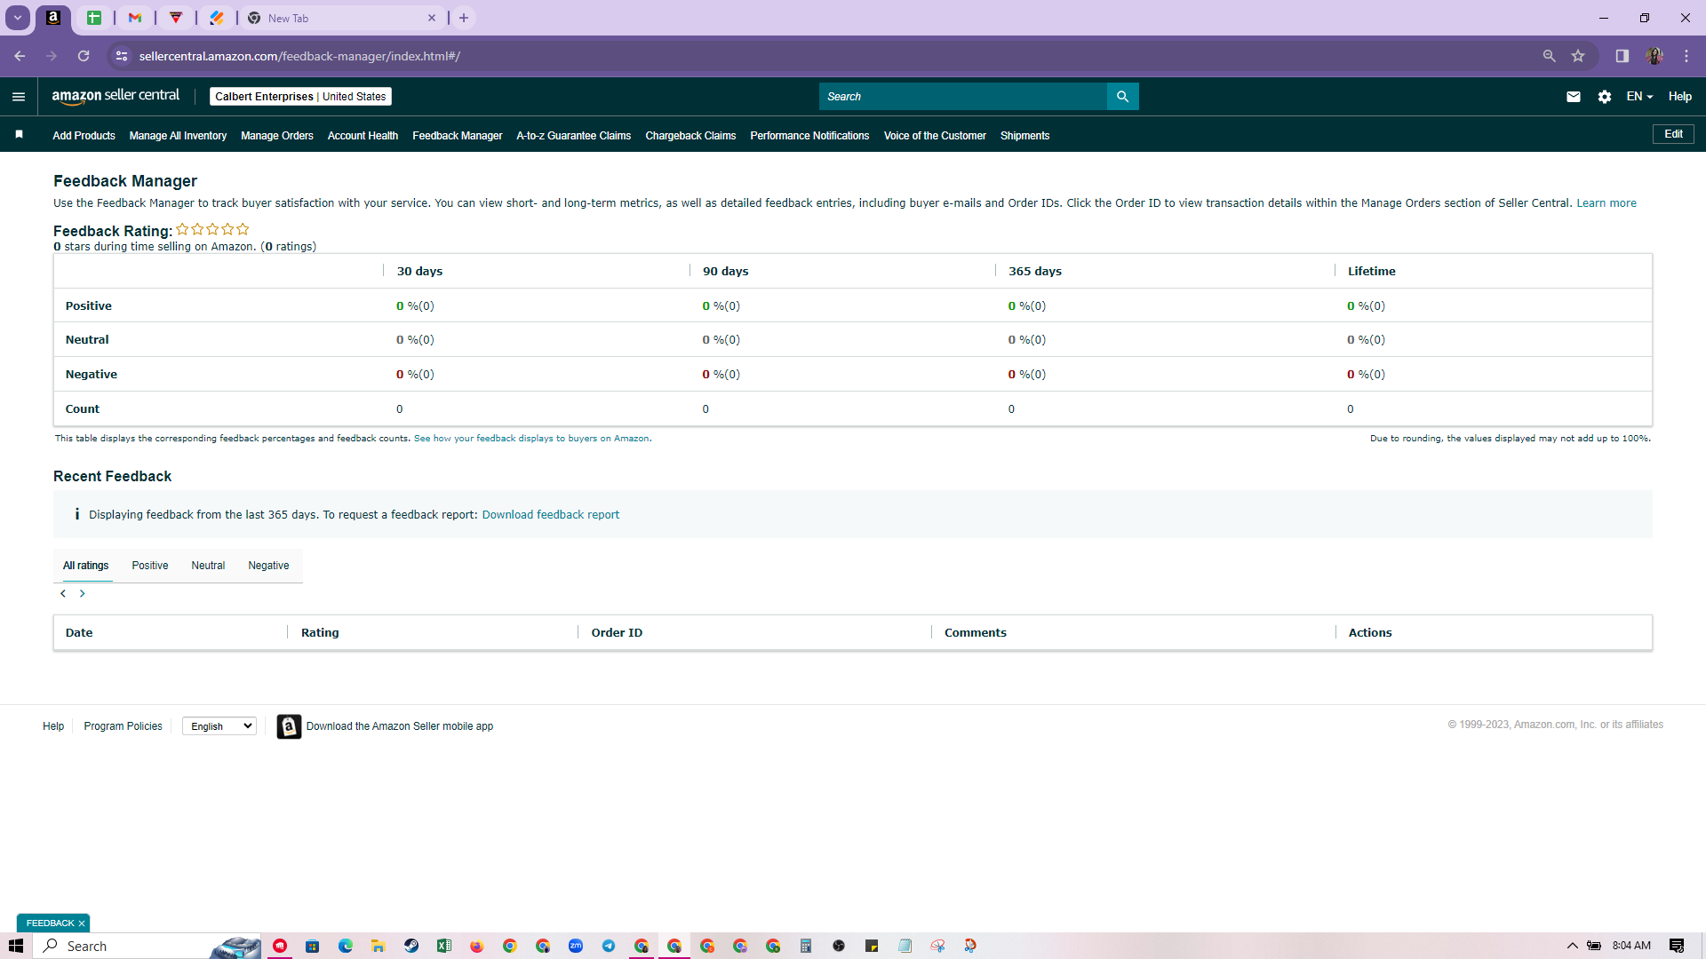Go to next feedback page arrow
This screenshot has width=1706, height=959.
(x=83, y=593)
